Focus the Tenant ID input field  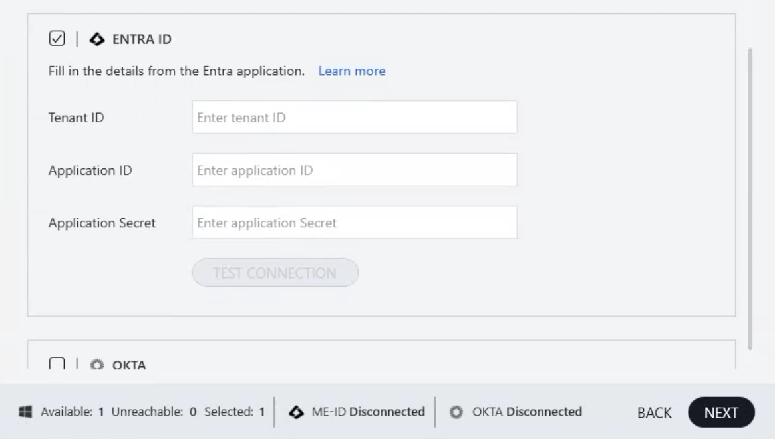(355, 117)
